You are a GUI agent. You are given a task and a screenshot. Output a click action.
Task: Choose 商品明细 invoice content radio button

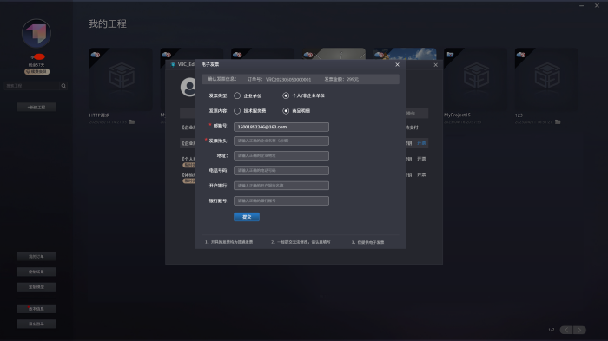point(286,111)
